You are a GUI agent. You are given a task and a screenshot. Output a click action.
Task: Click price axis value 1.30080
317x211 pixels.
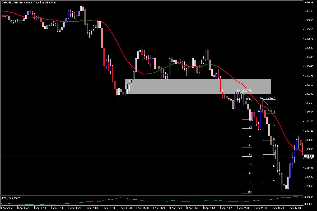309,140
